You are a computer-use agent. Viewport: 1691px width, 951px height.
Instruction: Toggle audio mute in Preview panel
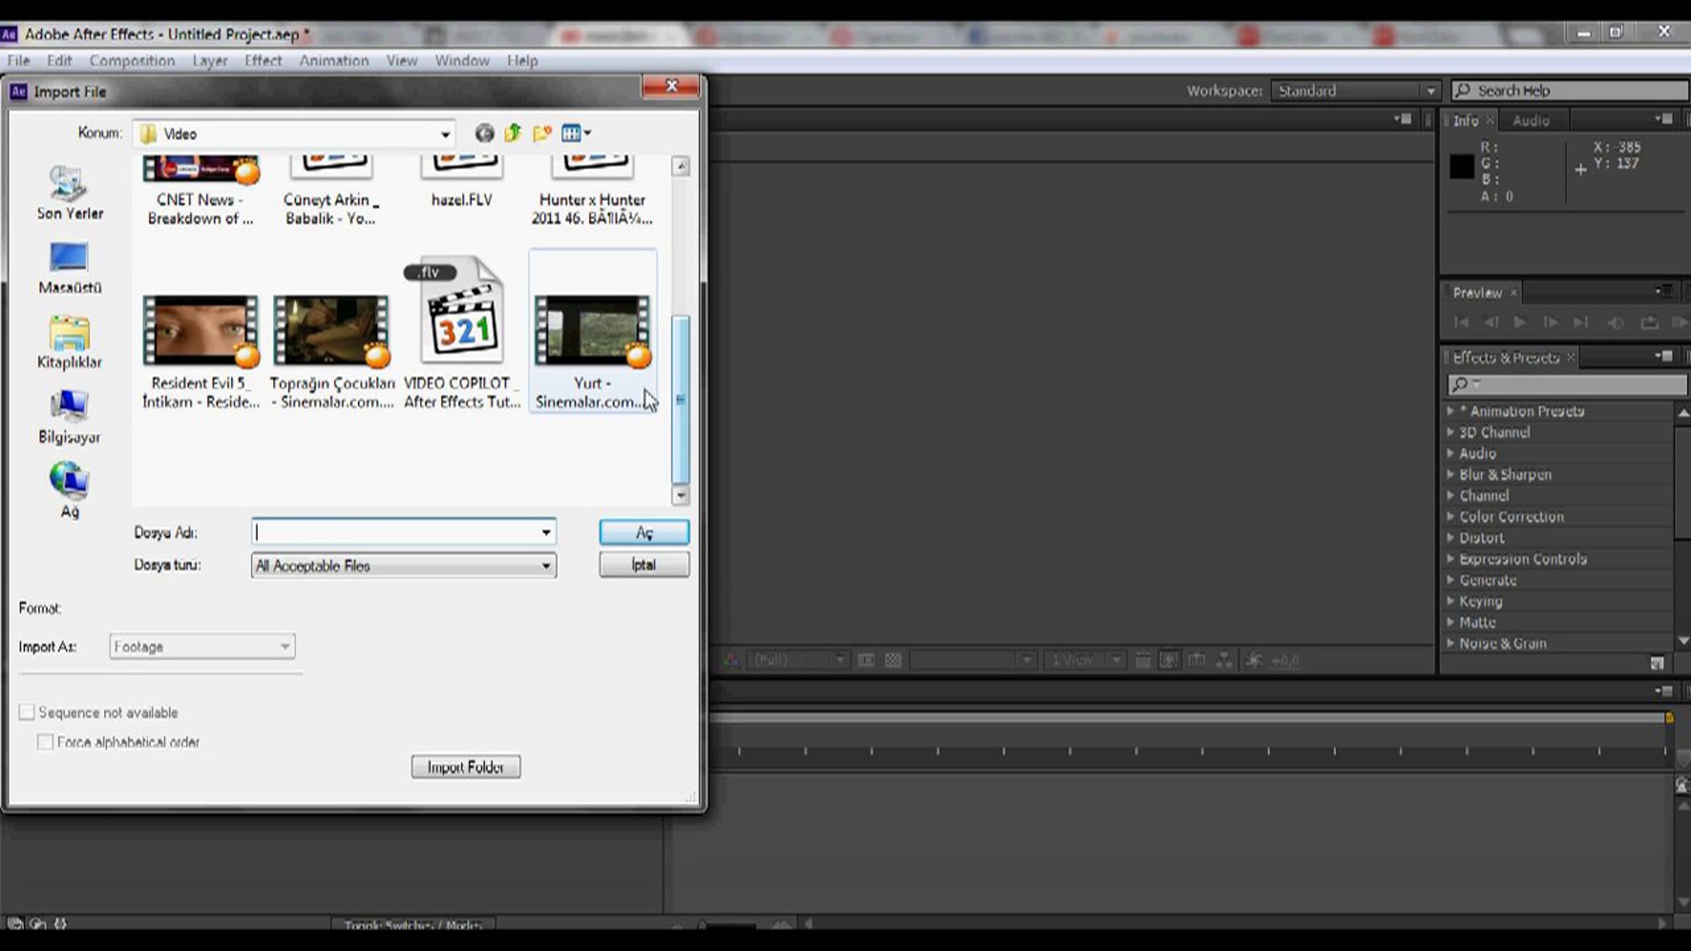[x=1615, y=323]
